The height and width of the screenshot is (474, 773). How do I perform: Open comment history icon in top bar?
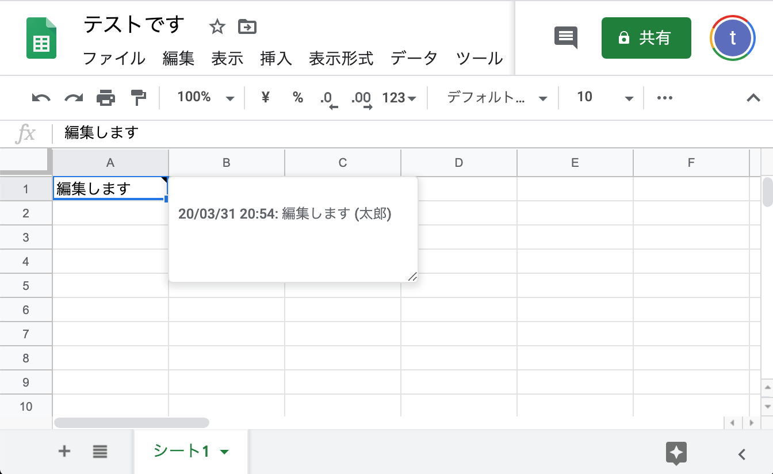coord(565,37)
